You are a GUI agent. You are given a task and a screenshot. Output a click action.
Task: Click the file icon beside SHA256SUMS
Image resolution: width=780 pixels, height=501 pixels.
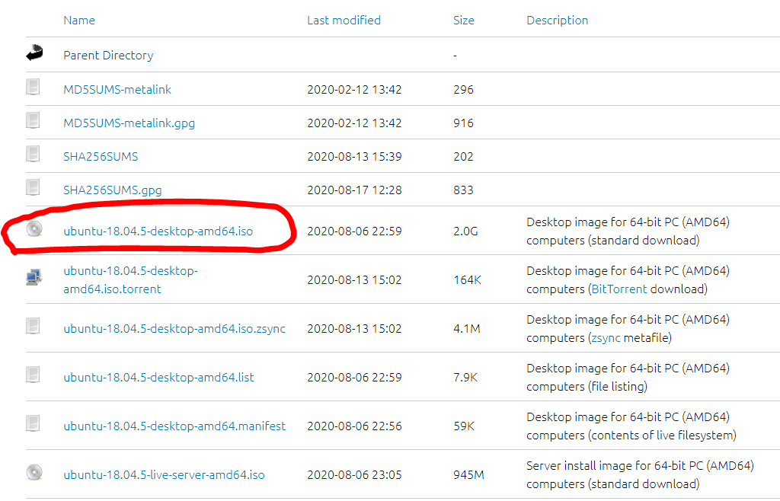tap(33, 154)
